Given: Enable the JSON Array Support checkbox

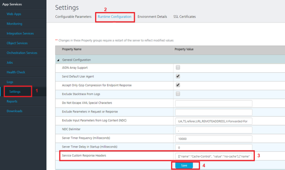Looking at the screenshot, I should (x=178, y=67).
